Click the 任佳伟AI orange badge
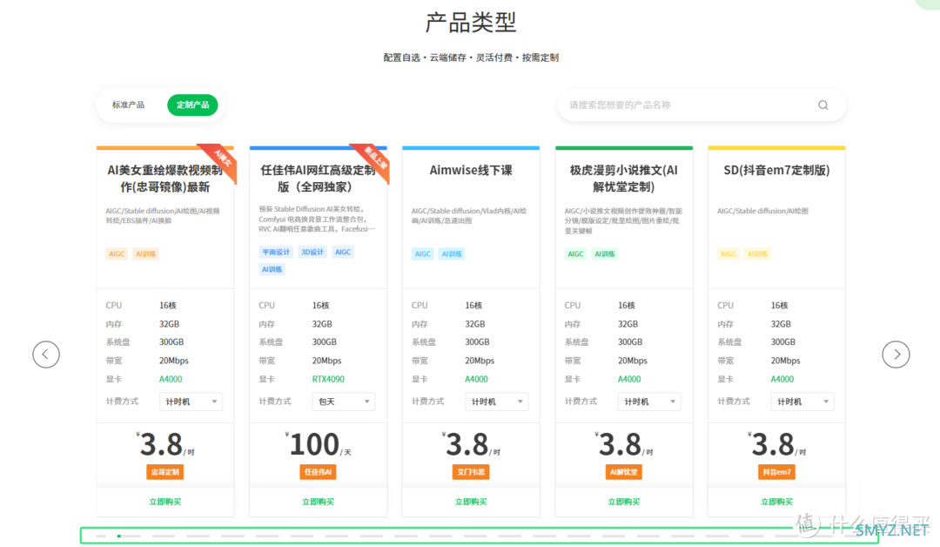The width and height of the screenshot is (940, 547). pyautogui.click(x=318, y=472)
